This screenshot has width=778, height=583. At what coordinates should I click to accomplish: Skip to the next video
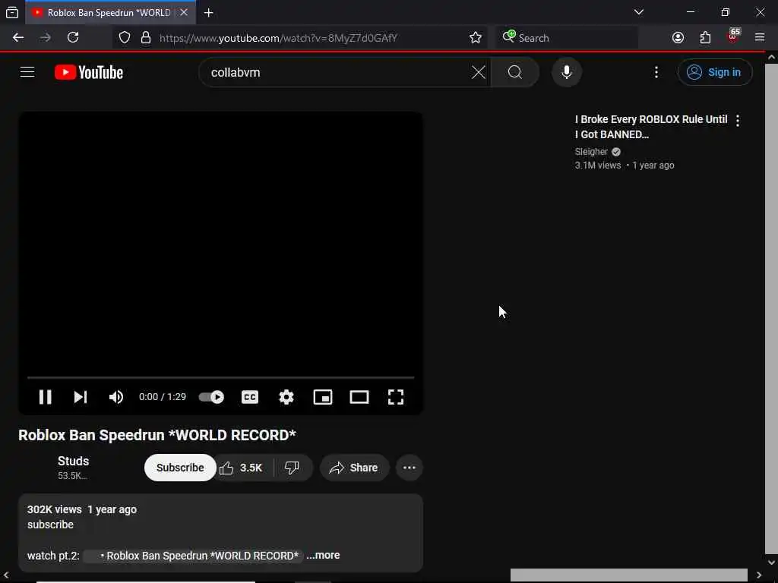tap(81, 396)
